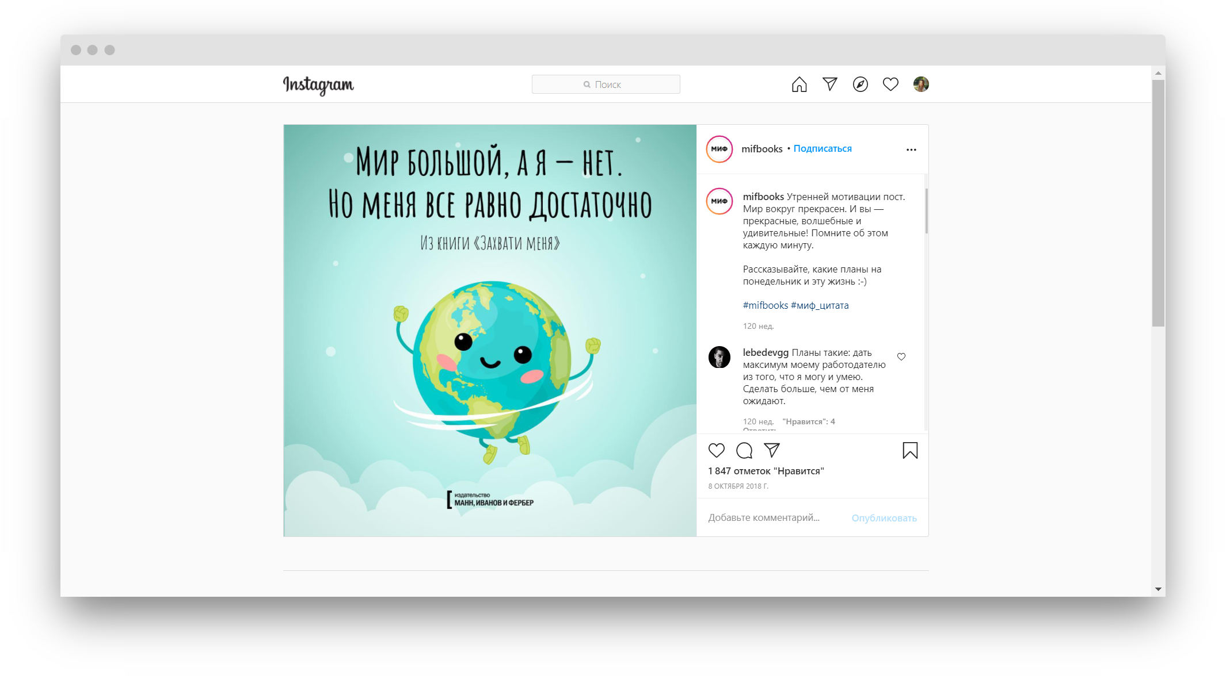Save post with bookmark icon
This screenshot has width=1226, height=683.
(910, 450)
